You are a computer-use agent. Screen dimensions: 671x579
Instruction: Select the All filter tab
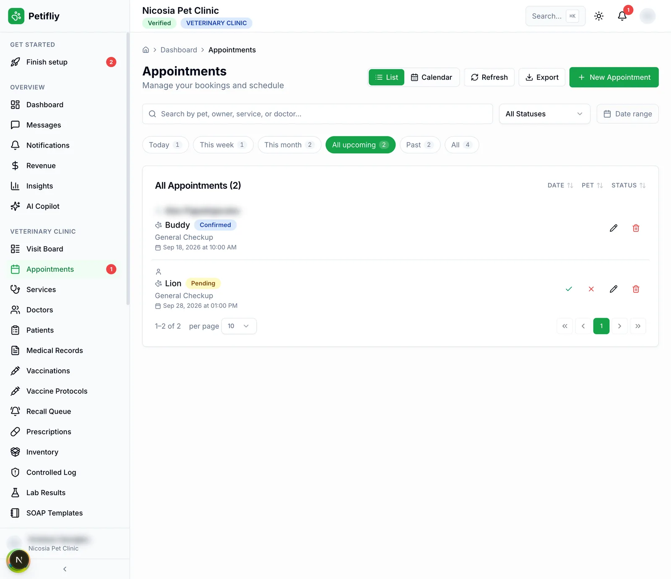pos(462,145)
